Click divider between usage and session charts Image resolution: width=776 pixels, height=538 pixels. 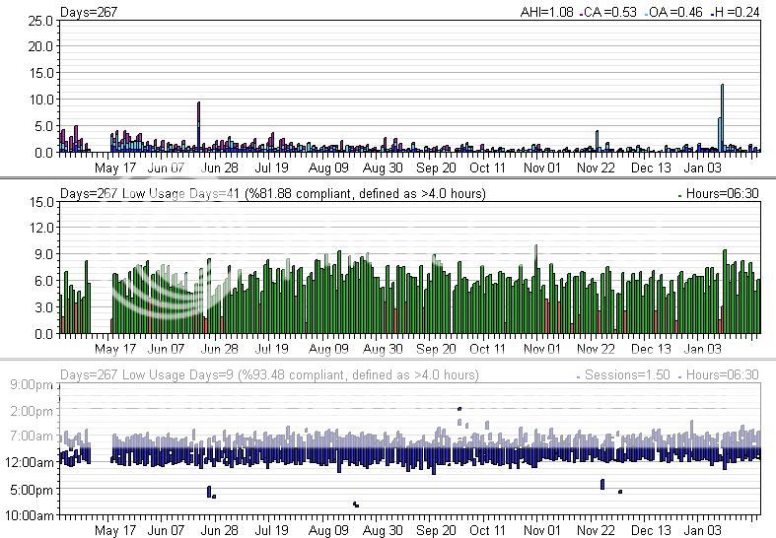[388, 359]
